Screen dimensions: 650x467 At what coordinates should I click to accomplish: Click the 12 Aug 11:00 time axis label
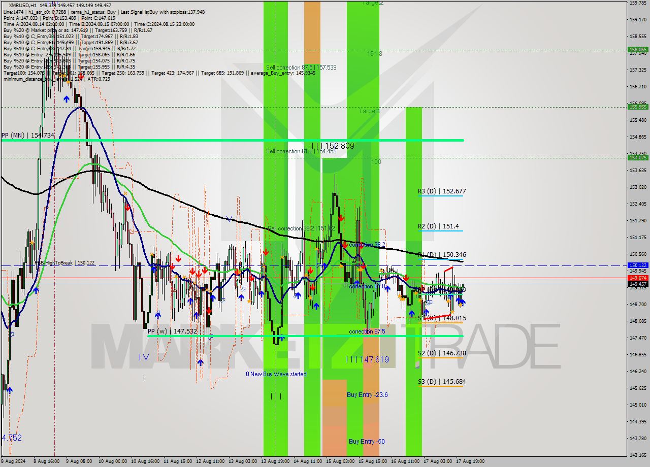tap(210, 461)
